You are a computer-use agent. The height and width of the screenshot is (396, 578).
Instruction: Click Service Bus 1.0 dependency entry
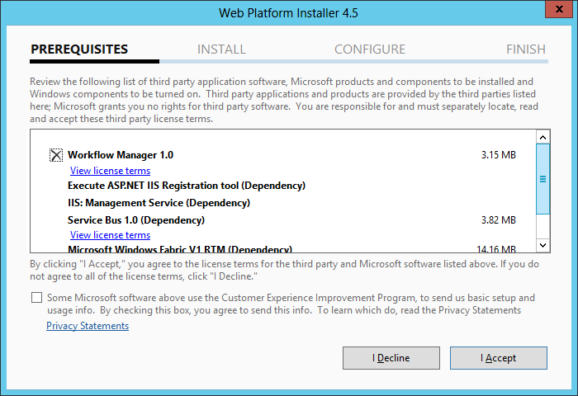[x=136, y=220]
